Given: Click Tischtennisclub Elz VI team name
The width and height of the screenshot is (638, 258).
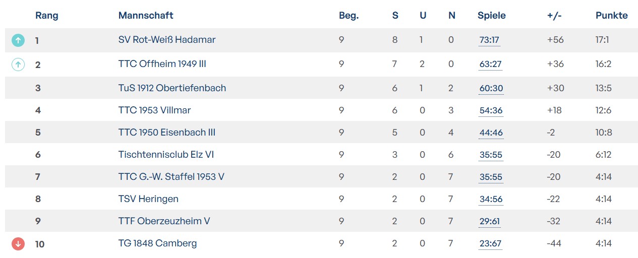Looking at the screenshot, I should pyautogui.click(x=166, y=155).
